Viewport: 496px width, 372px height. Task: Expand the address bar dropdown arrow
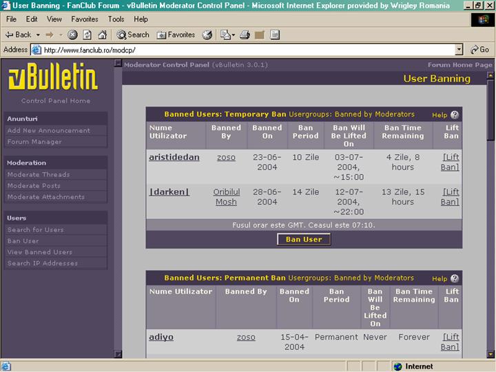459,50
